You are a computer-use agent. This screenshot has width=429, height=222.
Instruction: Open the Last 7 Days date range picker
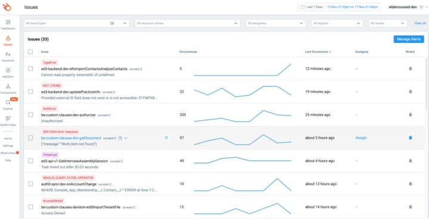[339, 7]
